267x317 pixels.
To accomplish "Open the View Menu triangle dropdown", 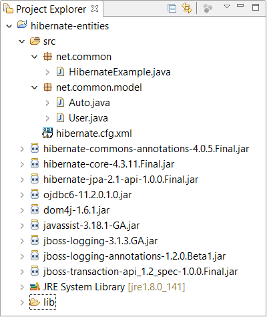I will point(227,7).
